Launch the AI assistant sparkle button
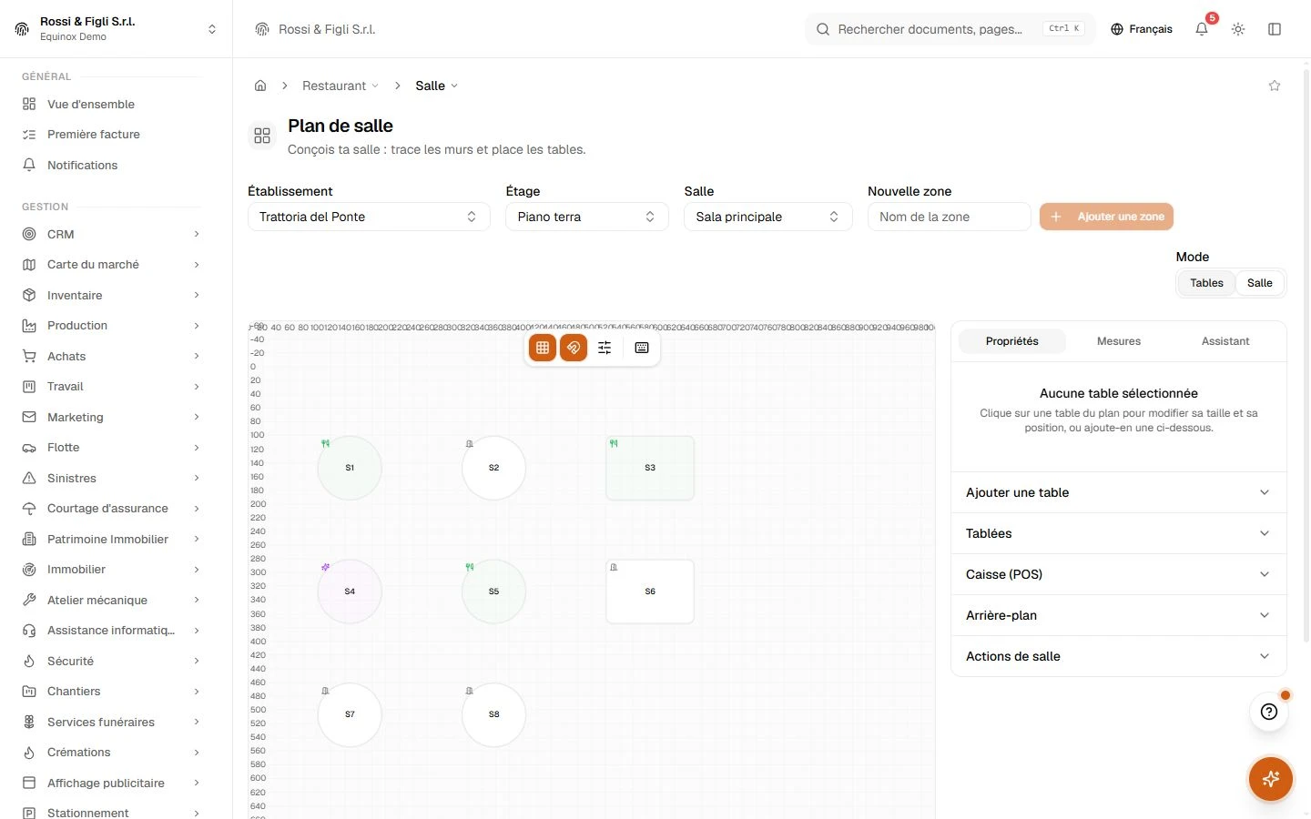 (x=1271, y=779)
